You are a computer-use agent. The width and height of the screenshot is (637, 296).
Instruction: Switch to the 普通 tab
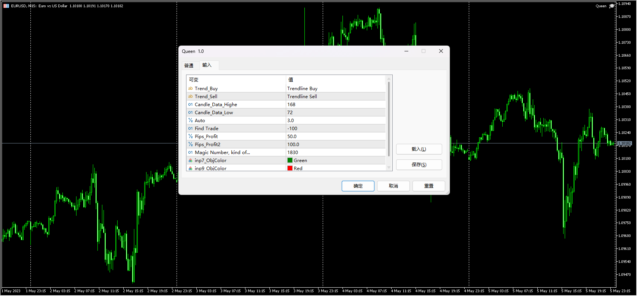click(x=189, y=66)
